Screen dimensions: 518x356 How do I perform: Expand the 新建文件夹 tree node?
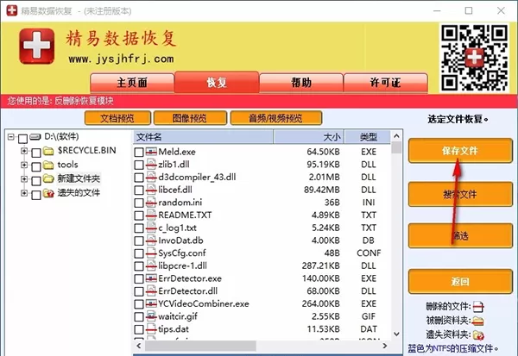coord(24,178)
